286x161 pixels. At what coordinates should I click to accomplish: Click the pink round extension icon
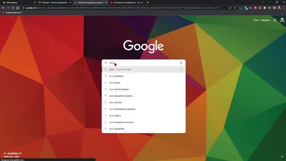coord(255,8)
